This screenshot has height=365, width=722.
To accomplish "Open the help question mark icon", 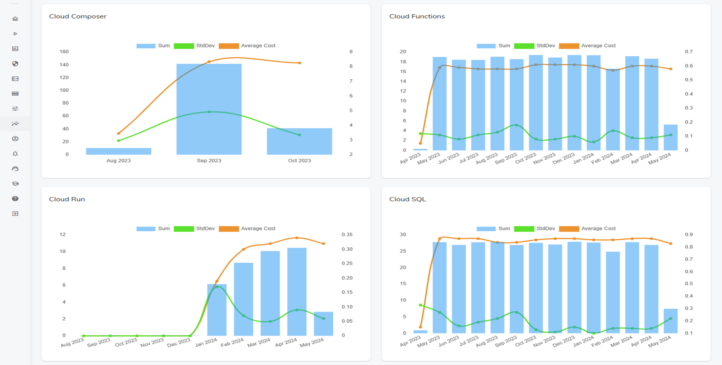I will (x=15, y=199).
